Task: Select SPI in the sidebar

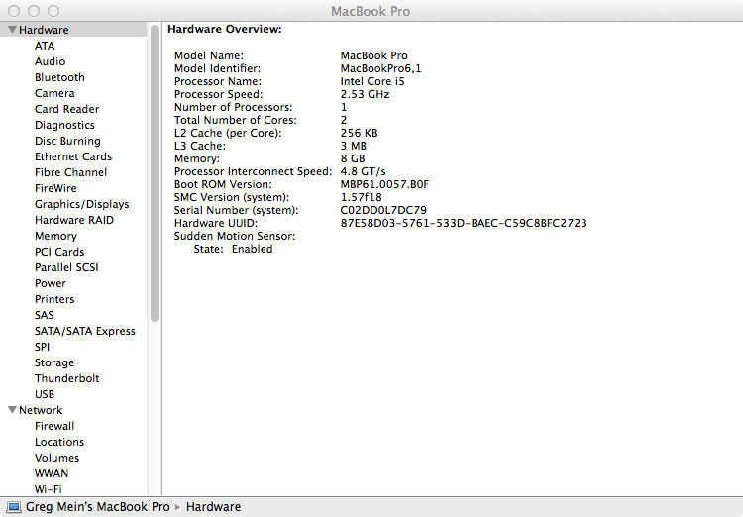Action: (42, 347)
